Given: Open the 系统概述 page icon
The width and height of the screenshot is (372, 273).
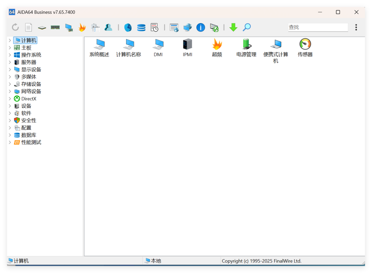Looking at the screenshot, I should pyautogui.click(x=99, y=48).
